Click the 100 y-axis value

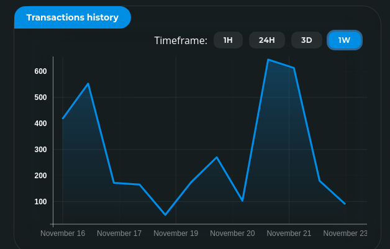coord(40,202)
